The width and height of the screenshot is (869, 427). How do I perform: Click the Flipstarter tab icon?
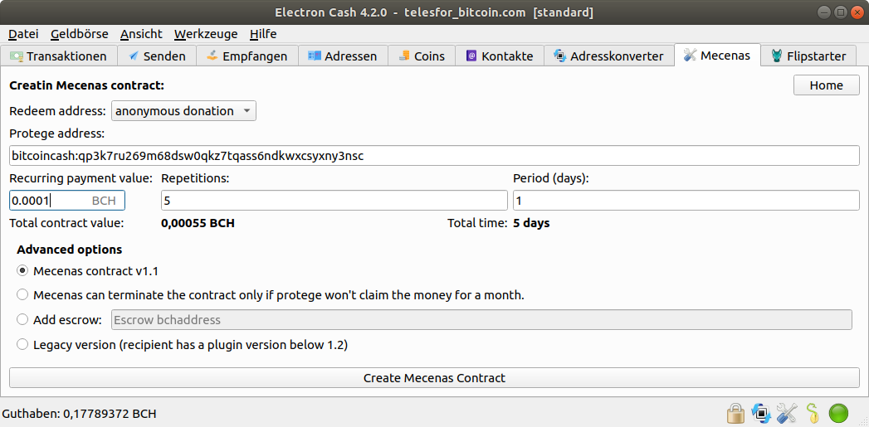pyautogui.click(x=776, y=56)
